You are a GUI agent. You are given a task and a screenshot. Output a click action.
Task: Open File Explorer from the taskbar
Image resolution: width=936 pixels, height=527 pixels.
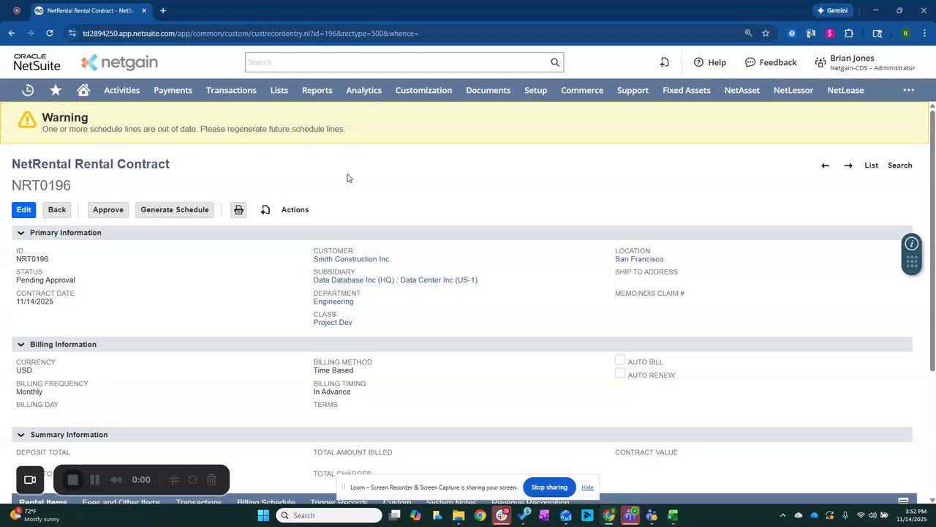pyautogui.click(x=458, y=515)
